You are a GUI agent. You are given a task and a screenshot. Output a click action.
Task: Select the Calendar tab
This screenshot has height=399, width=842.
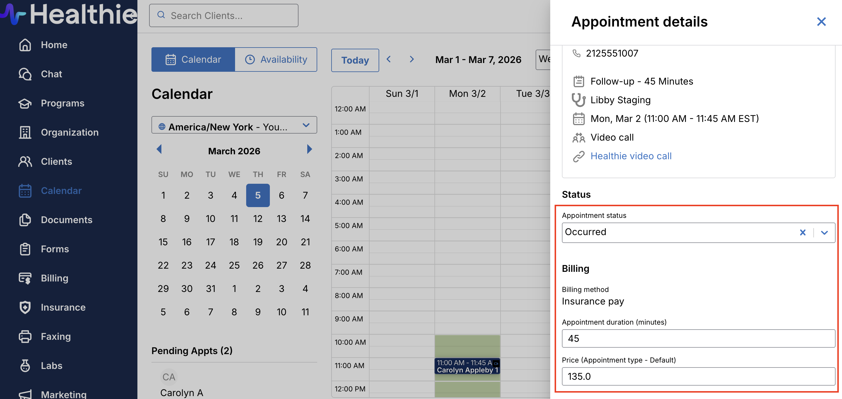tap(193, 60)
